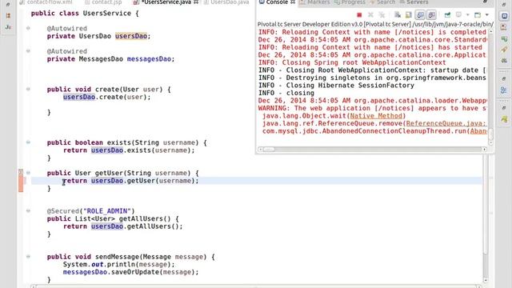Terminate the server with the red stop icon
Viewport: 512px width, 288px height.
[x=359, y=15]
